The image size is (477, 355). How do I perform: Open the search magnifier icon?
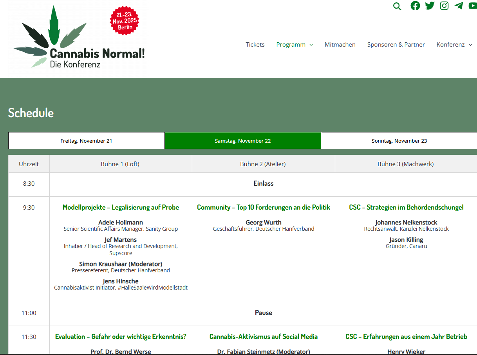point(397,6)
